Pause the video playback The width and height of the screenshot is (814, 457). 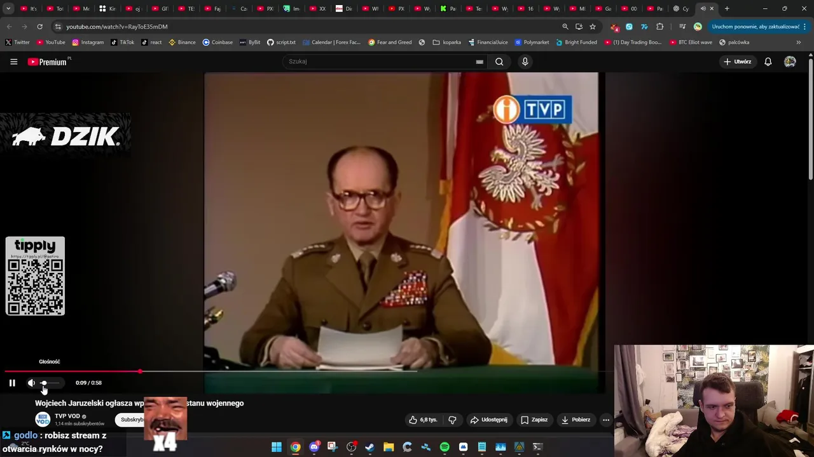pos(12,383)
